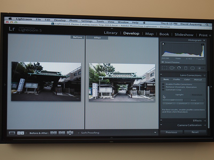Screen dimensions: 214x160
Task: Click the Thu 6:15 PM menu bar clock
Action: click(169, 23)
